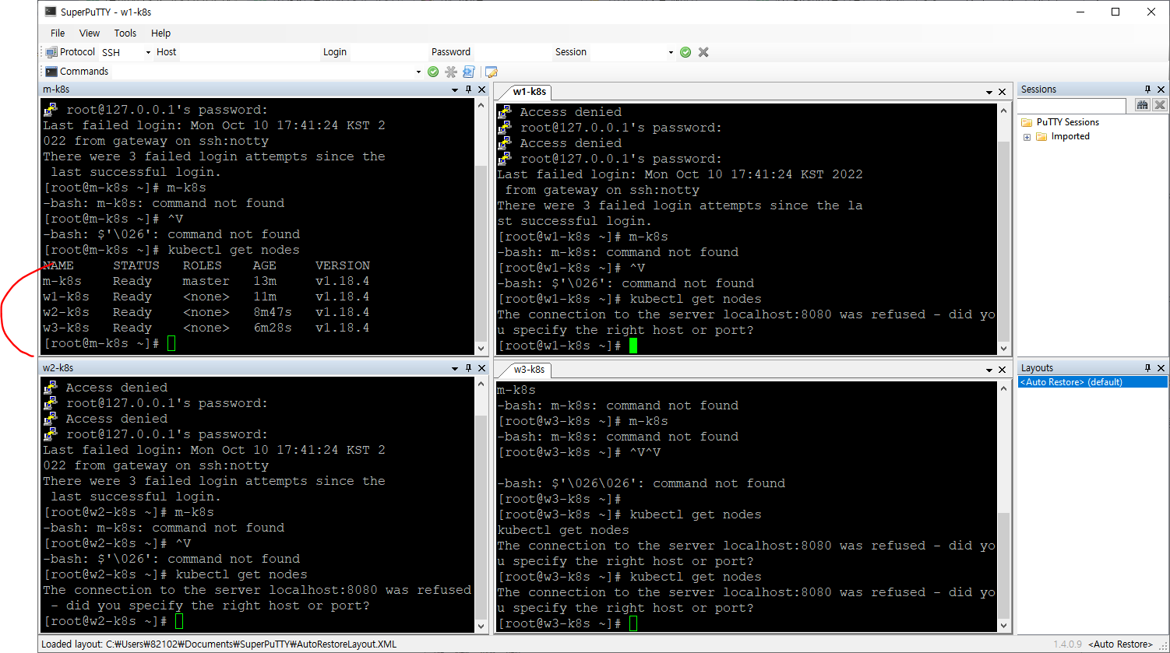Image resolution: width=1170 pixels, height=653 pixels.
Task: Open w2-k8s panel window-position dropdown
Action: pos(455,367)
